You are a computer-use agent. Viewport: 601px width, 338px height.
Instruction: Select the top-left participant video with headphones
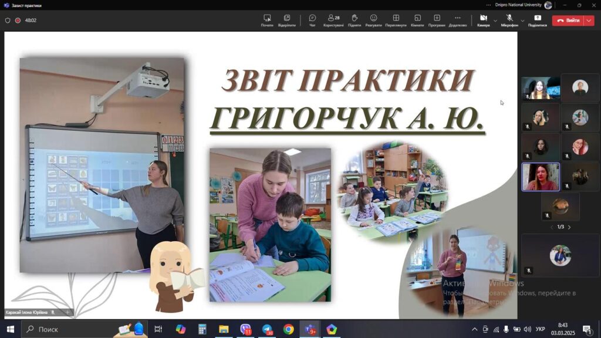coord(541,88)
